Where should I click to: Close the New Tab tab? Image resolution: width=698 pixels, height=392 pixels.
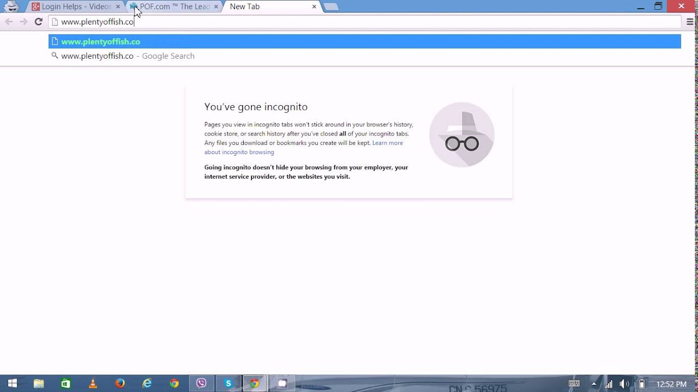(x=314, y=7)
